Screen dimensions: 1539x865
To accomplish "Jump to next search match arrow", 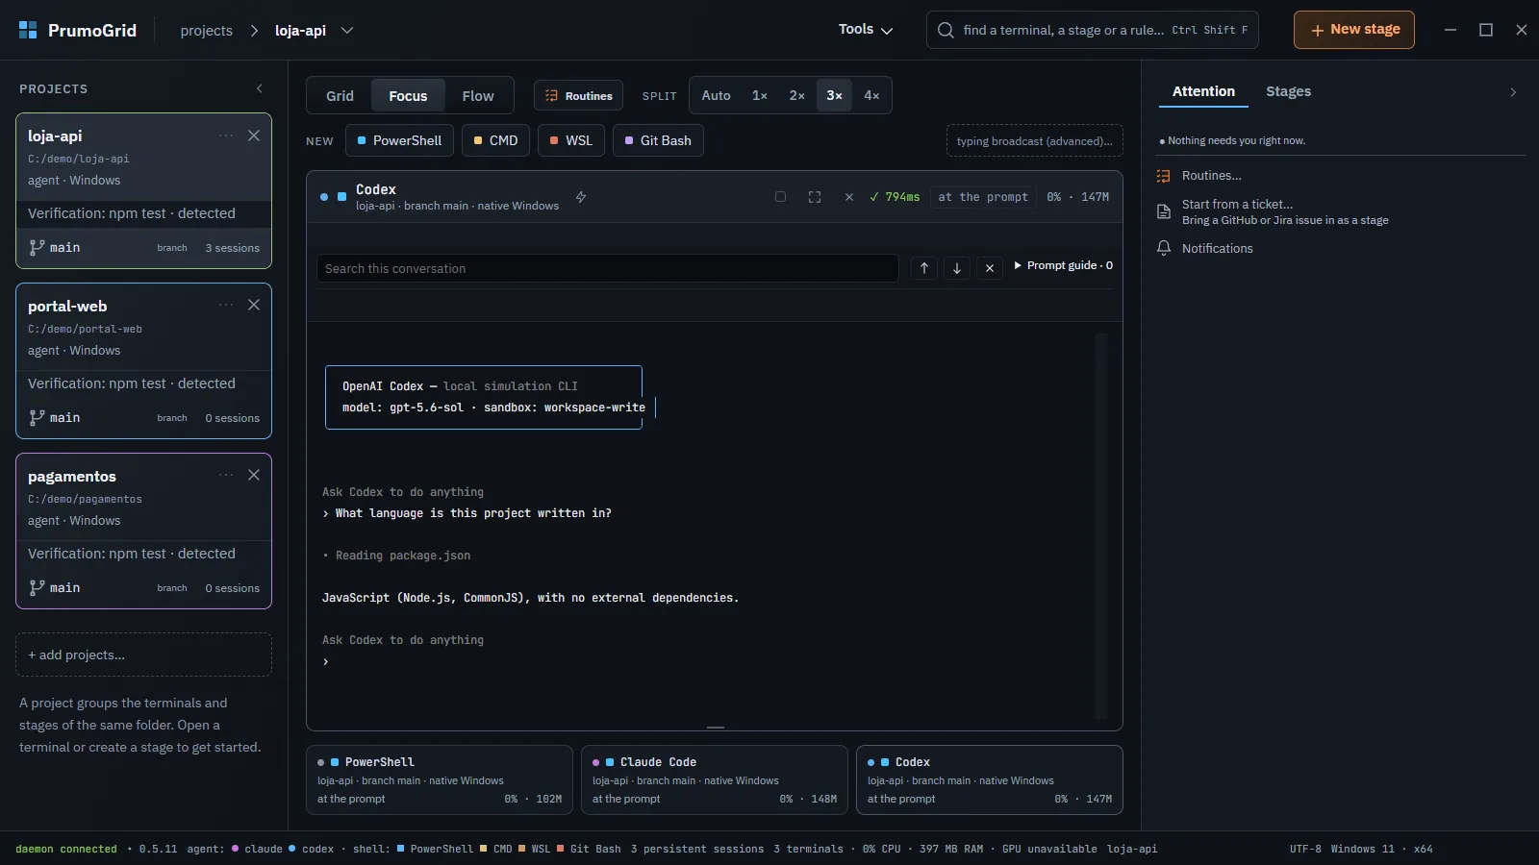I will (957, 268).
